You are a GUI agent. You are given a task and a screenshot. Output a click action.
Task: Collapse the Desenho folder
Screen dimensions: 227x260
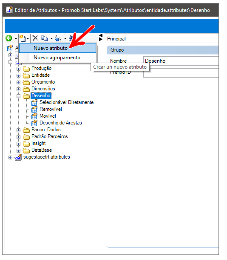point(19,96)
